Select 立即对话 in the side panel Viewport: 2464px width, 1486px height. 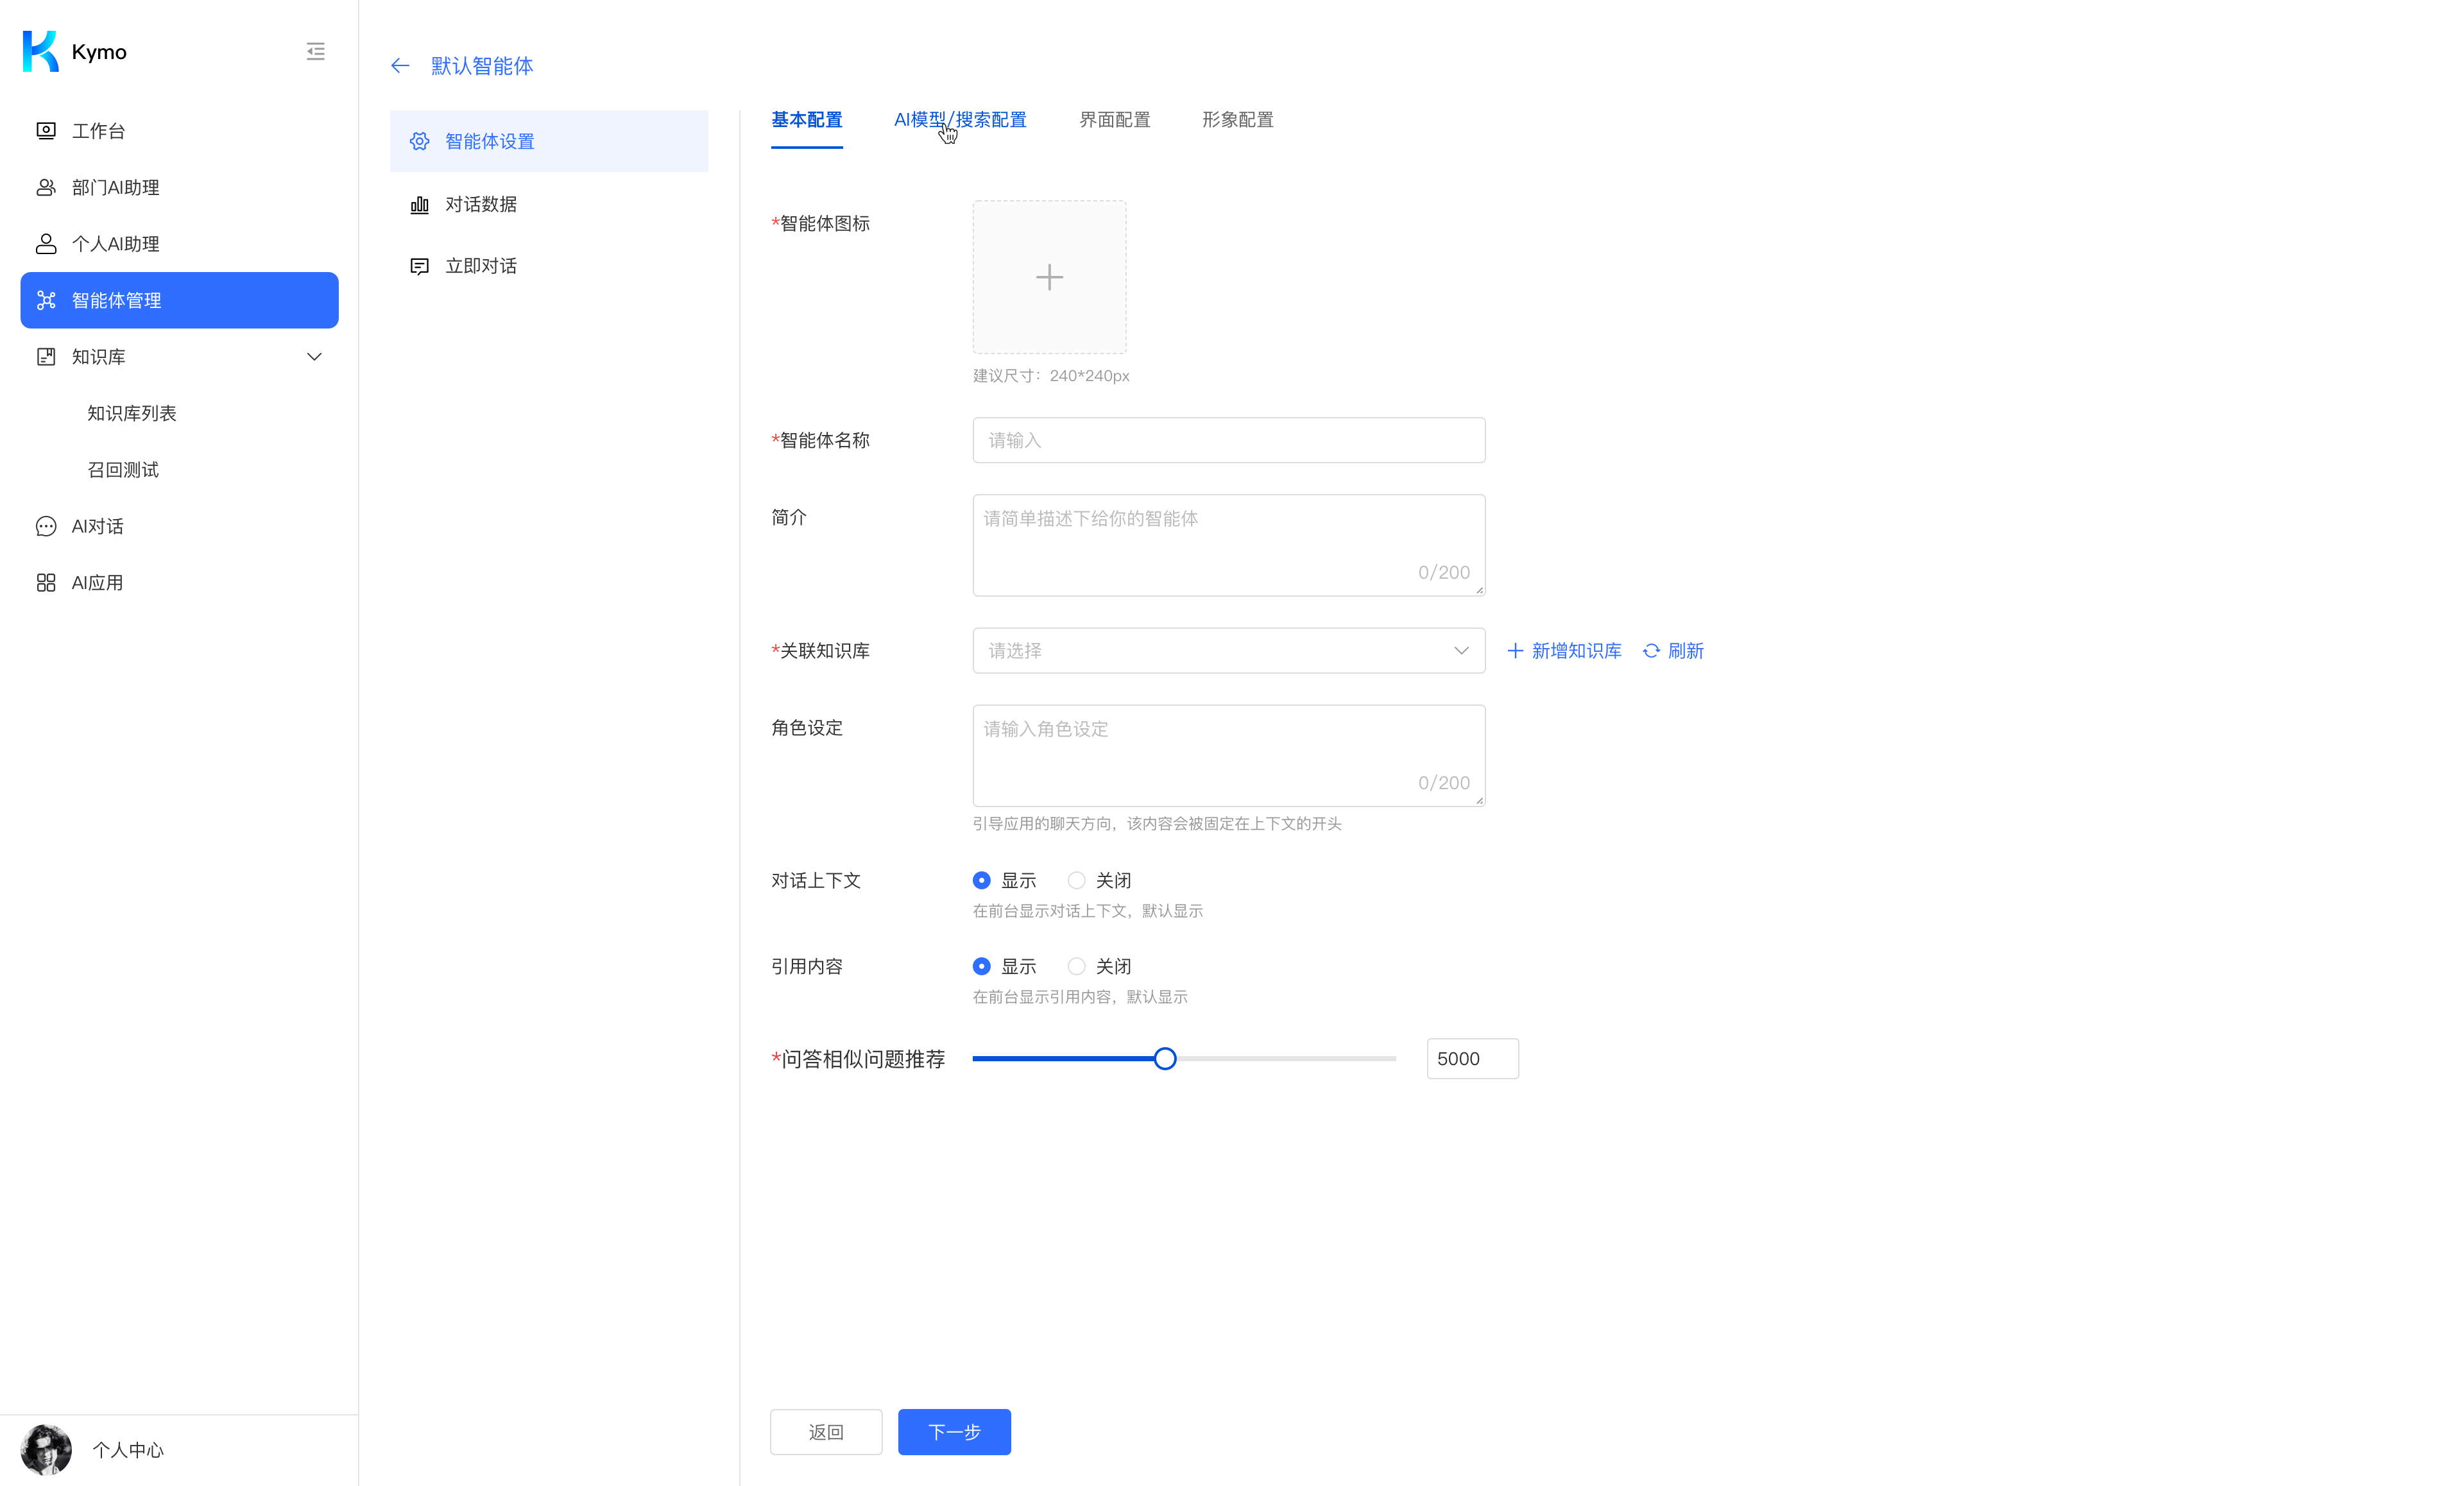549,266
